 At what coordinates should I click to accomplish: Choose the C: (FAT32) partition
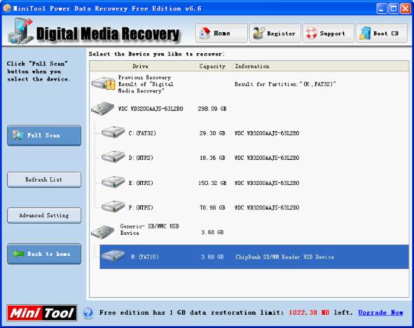[142, 133]
